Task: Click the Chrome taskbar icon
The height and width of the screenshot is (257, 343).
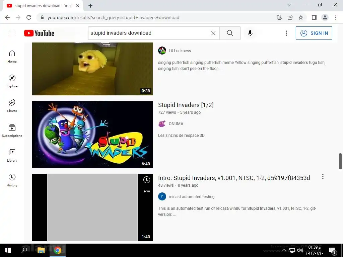Action: coord(58,250)
